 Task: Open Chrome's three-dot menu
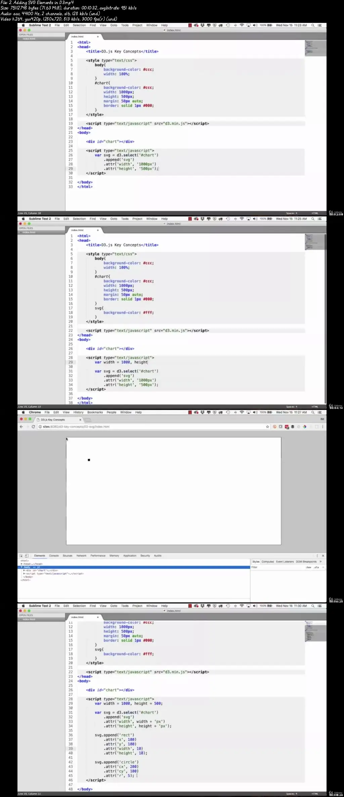point(322,426)
